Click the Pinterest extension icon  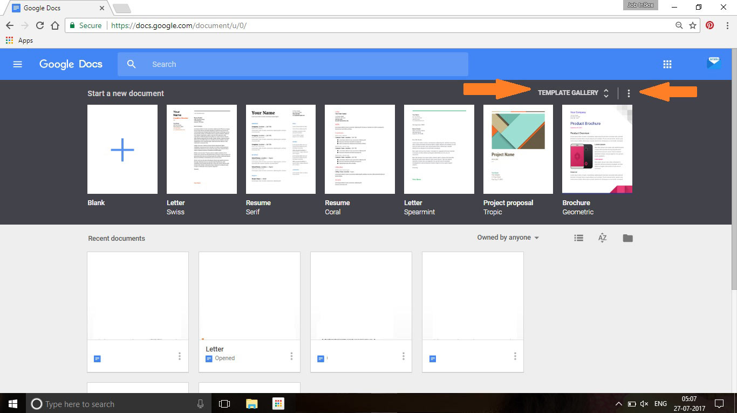710,25
